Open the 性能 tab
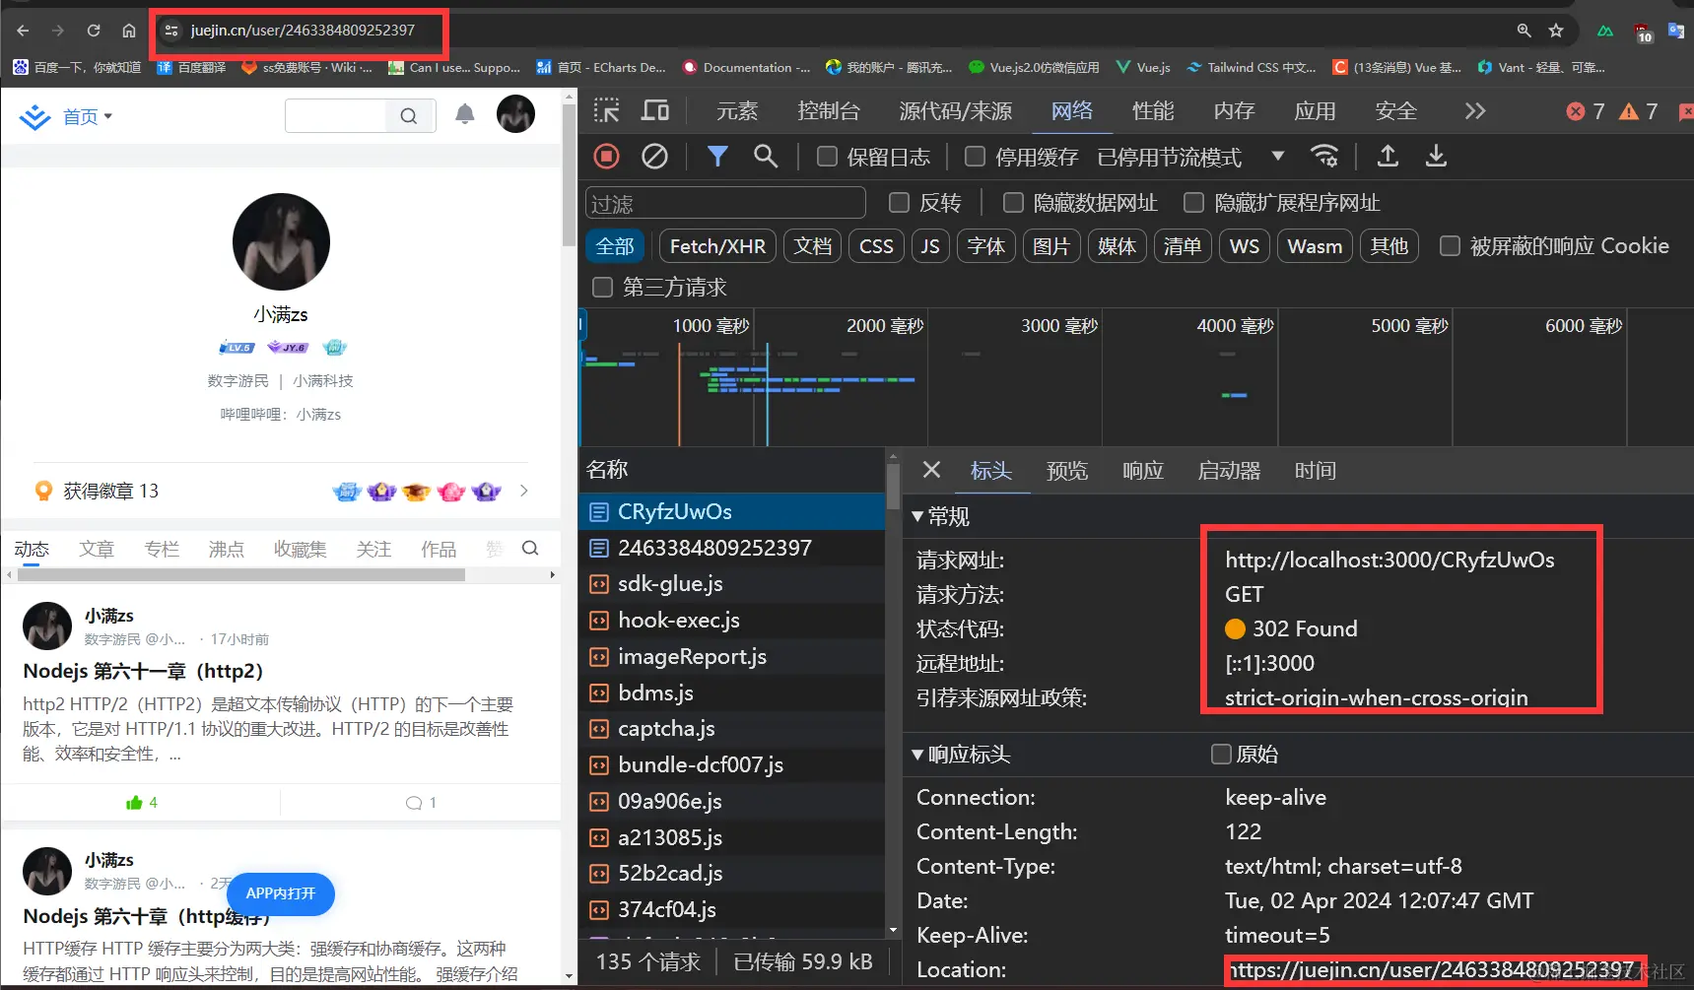1694x990 pixels. click(x=1153, y=111)
